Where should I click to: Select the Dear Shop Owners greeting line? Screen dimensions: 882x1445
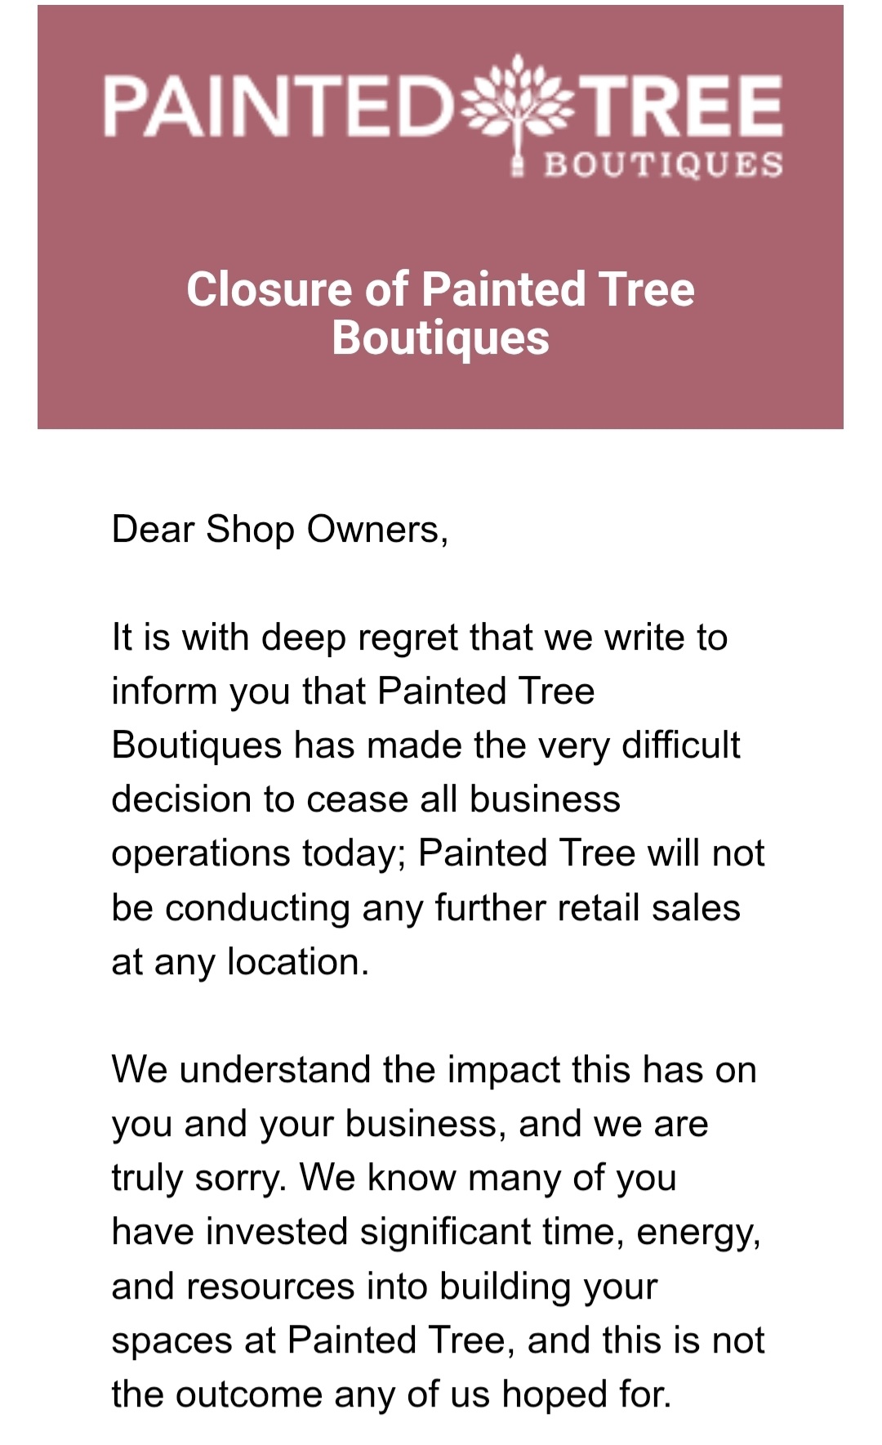click(x=280, y=530)
